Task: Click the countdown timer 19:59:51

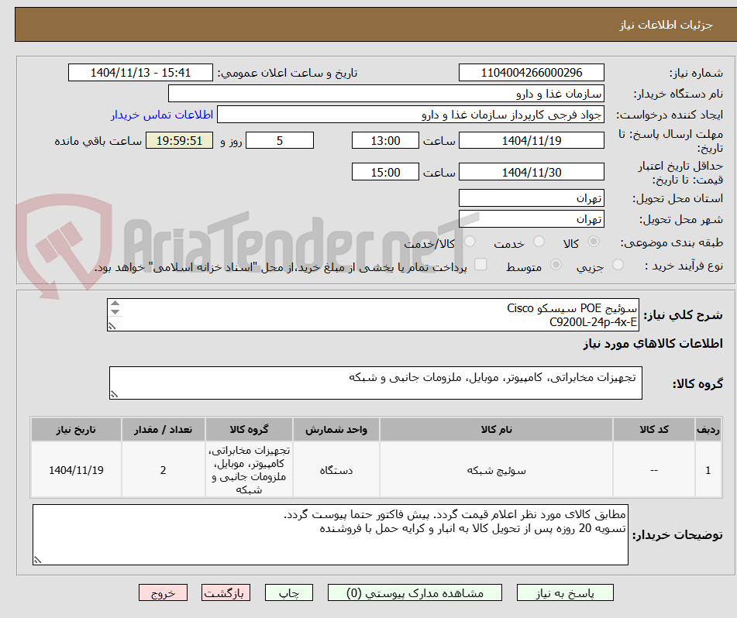Action: (x=179, y=140)
